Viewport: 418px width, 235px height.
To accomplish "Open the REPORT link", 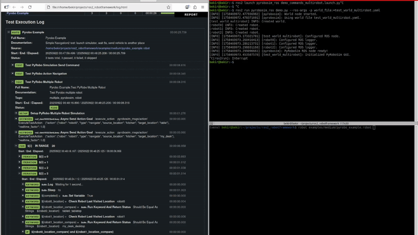I will [x=191, y=15].
